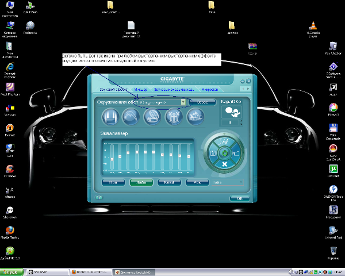
Task: Select the Текстовый документ file icon
Action: [131, 29]
